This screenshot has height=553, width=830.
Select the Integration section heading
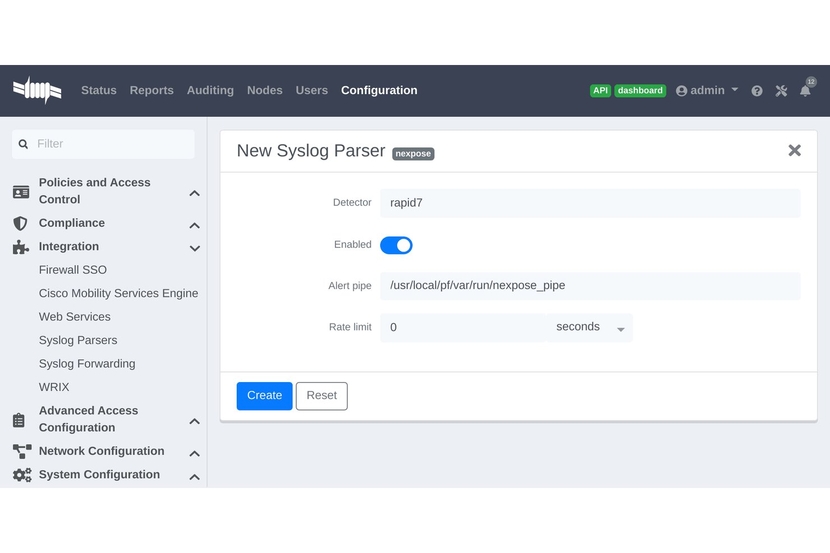click(x=69, y=247)
